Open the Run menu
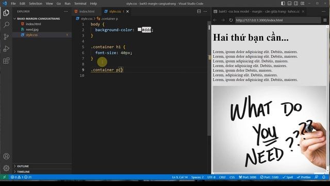Image resolution: width=330 pixels, height=186 pixels. click(x=68, y=4)
